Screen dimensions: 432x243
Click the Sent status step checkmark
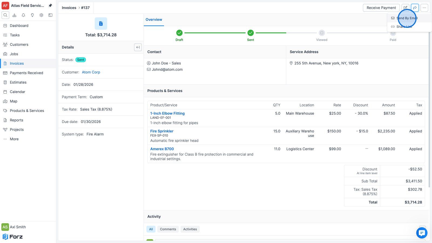pos(251,33)
